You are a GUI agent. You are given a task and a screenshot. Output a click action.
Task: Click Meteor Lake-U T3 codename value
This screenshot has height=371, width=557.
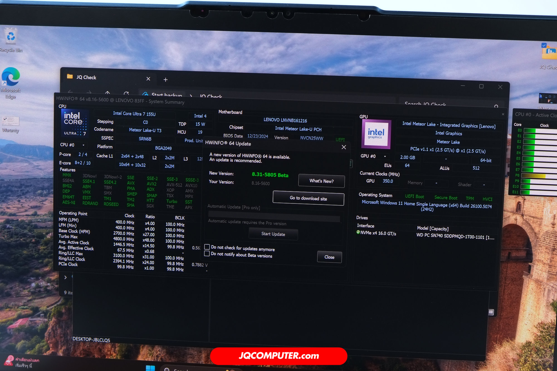(x=145, y=130)
